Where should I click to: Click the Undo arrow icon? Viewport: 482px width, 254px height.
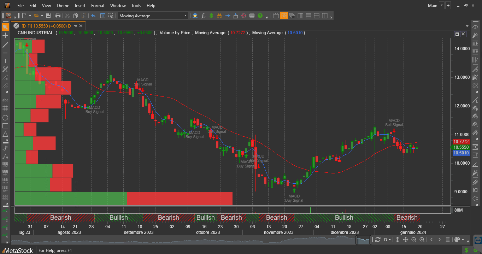93,16
